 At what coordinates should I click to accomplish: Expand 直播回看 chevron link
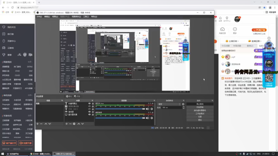255,41
